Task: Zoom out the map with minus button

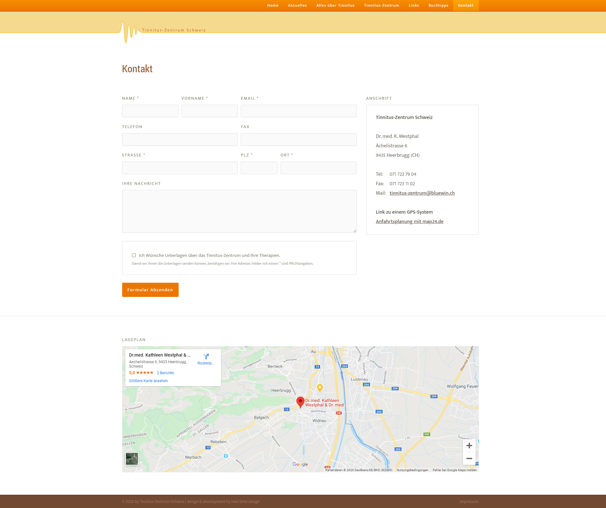Action: [x=469, y=458]
